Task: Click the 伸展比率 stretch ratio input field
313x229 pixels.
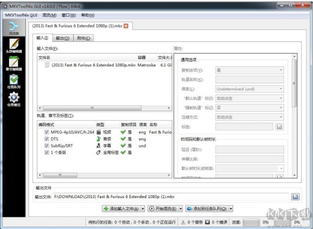Action: pos(250,159)
